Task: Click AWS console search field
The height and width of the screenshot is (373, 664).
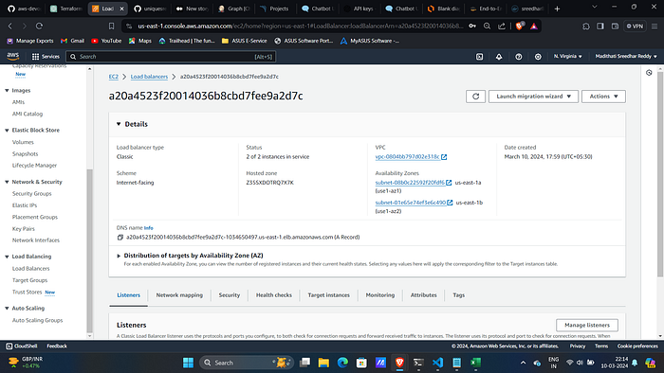Action: [x=171, y=56]
